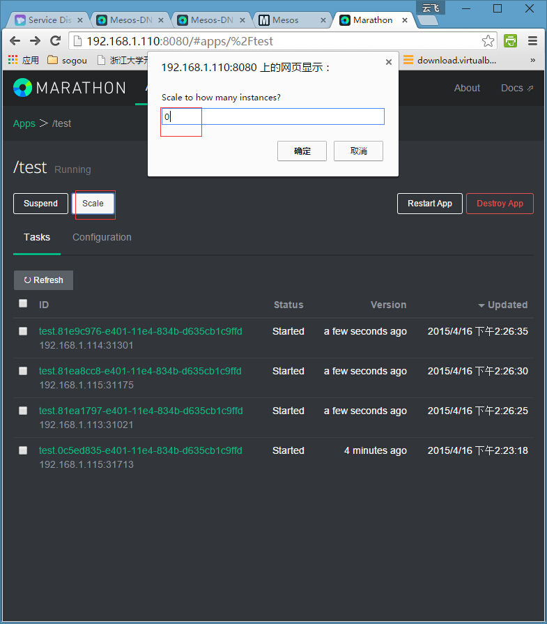Close the Mesos tab
Image resolution: width=547 pixels, height=624 pixels.
[323, 20]
